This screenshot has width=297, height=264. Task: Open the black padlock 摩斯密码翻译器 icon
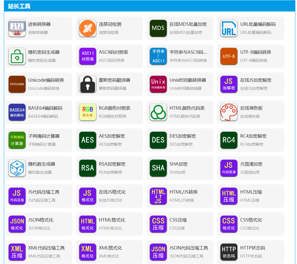point(88,84)
